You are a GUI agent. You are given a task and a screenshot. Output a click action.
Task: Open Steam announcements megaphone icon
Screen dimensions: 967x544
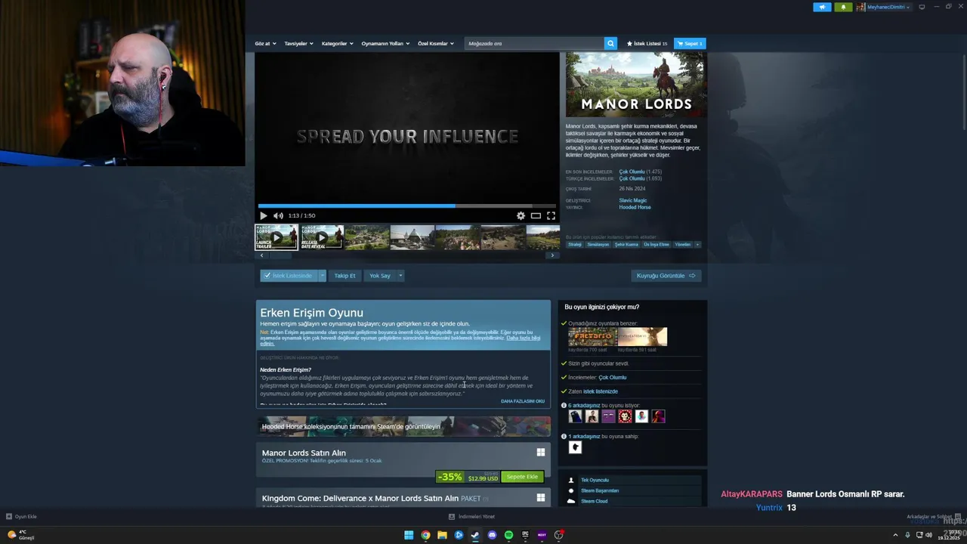(x=822, y=7)
